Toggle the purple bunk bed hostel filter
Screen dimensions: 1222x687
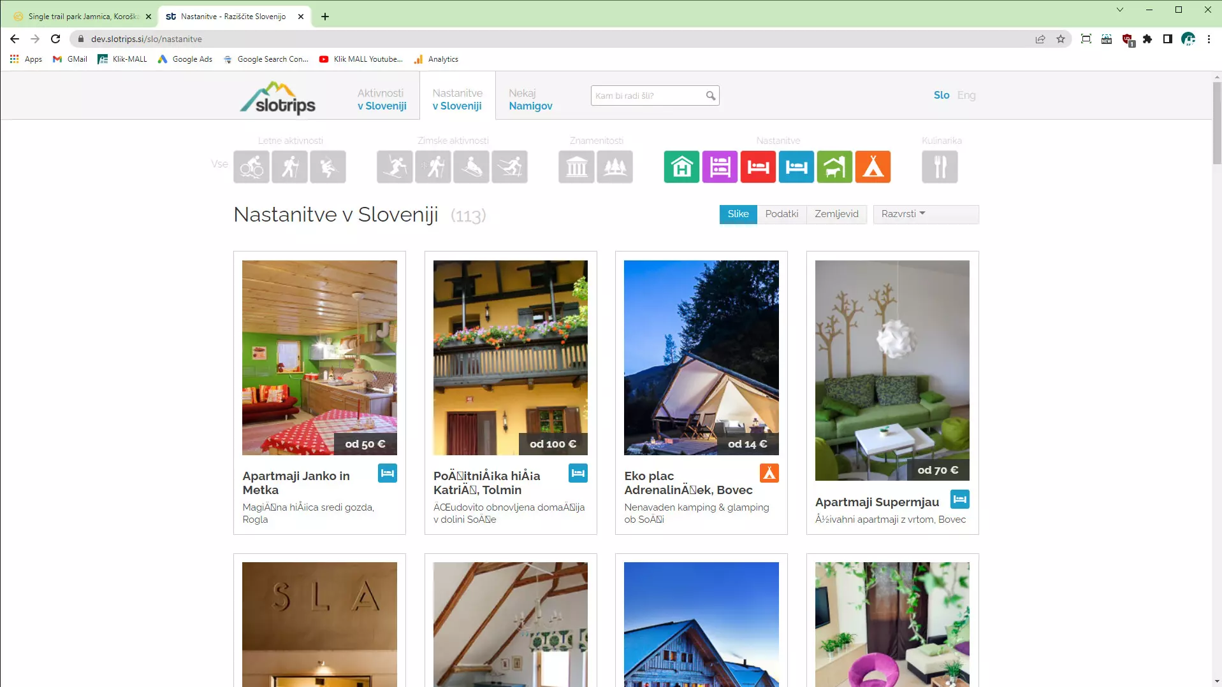[x=720, y=167]
